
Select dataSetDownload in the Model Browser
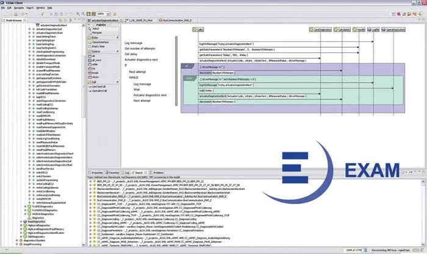tap(46, 59)
